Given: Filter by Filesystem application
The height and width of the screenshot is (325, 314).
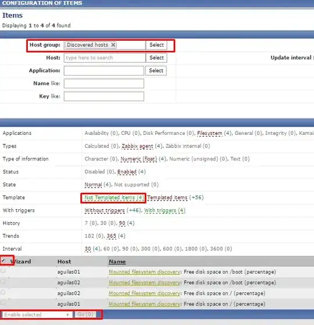Looking at the screenshot, I should (209, 133).
